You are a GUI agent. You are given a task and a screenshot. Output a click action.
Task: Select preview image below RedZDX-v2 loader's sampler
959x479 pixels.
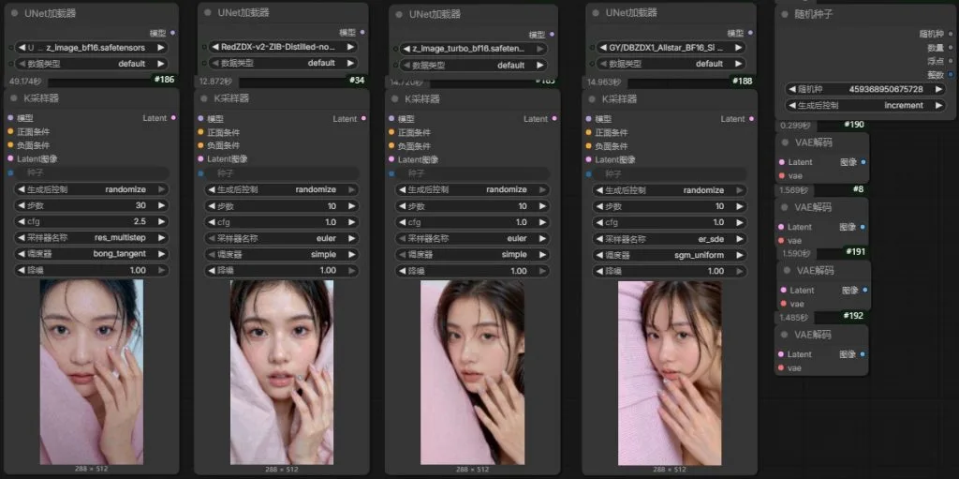282,372
